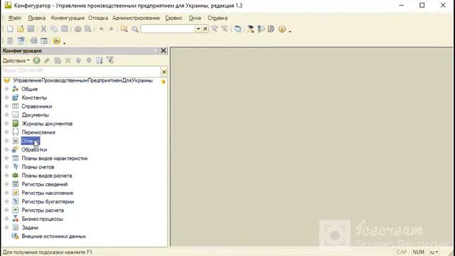Start debugging with the yellow play icon
This screenshot has height=256, width=455.
(57, 41)
